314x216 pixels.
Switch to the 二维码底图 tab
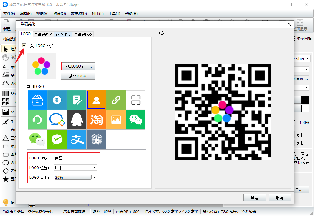pyautogui.click(x=83, y=35)
